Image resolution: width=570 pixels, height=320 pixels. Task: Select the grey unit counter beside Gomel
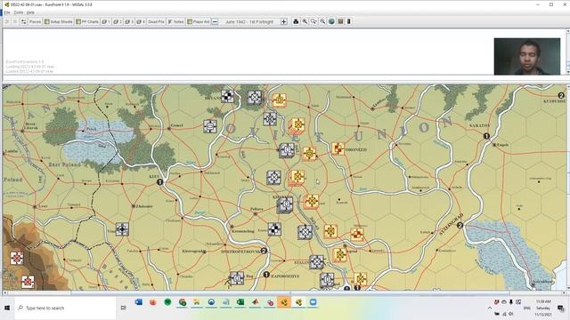click(x=210, y=126)
